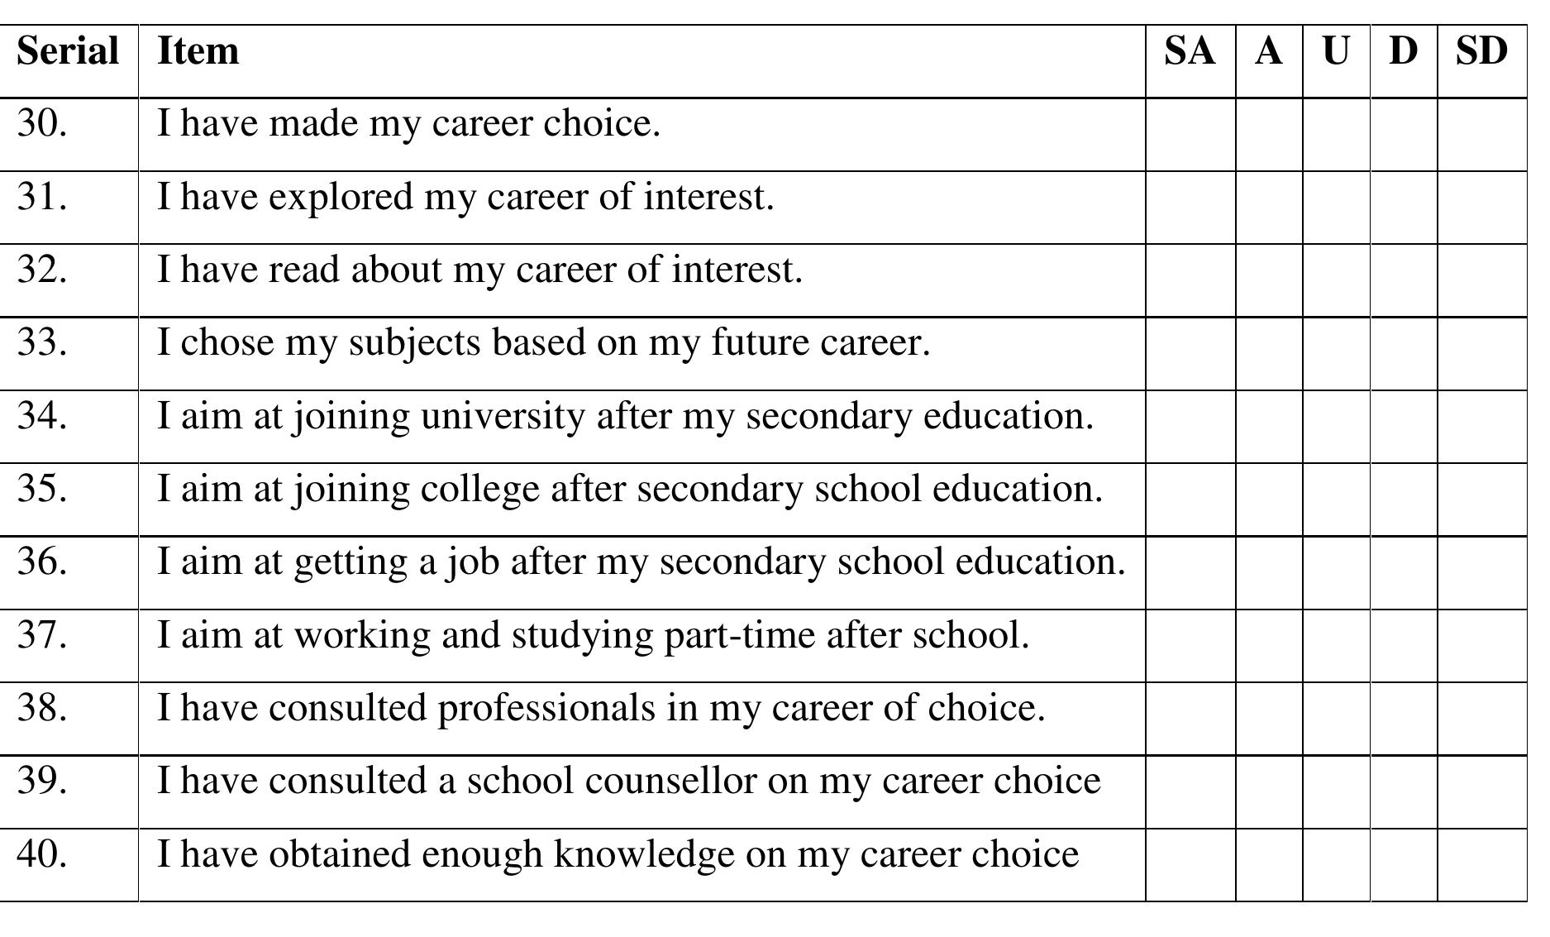The image size is (1550, 937).
Task: Mark SA for the joining college statement
Action: tap(1190, 500)
